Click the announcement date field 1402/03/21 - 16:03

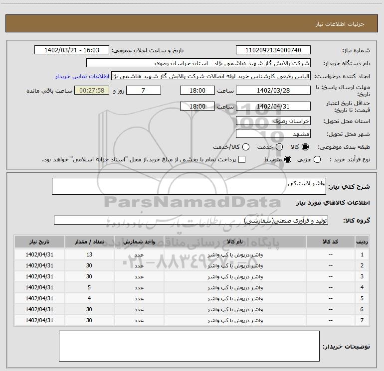72,50
